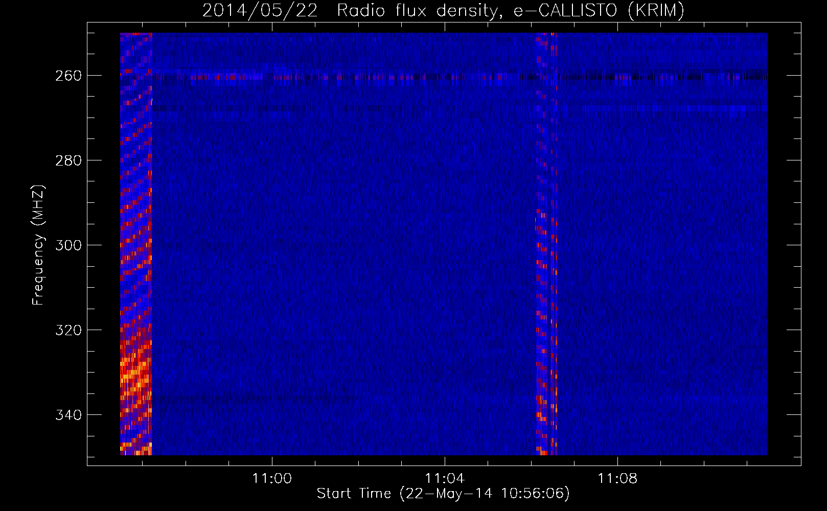Click the 11:04 time tick label
This screenshot has width=827, height=511.
pos(445,479)
